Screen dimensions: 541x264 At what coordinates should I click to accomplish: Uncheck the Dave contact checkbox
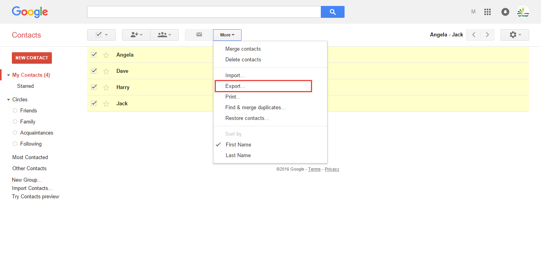[94, 71]
